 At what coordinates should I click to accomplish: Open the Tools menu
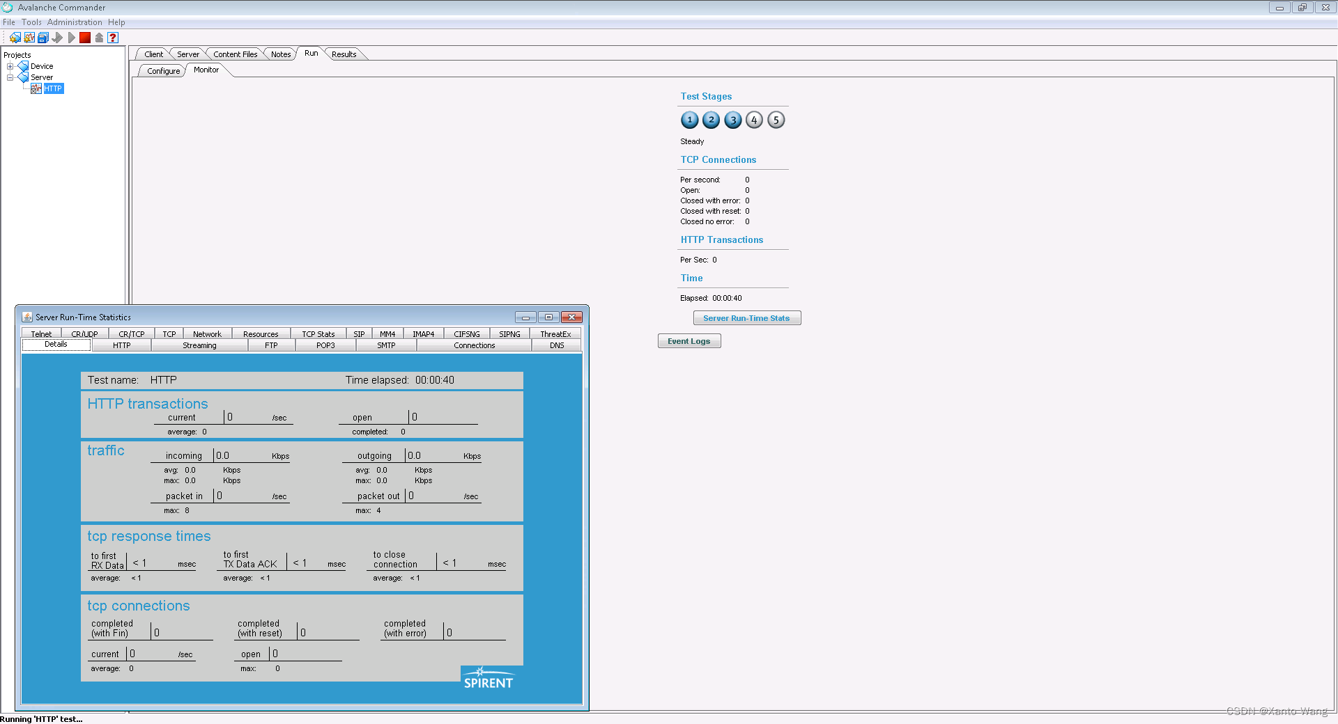point(31,22)
